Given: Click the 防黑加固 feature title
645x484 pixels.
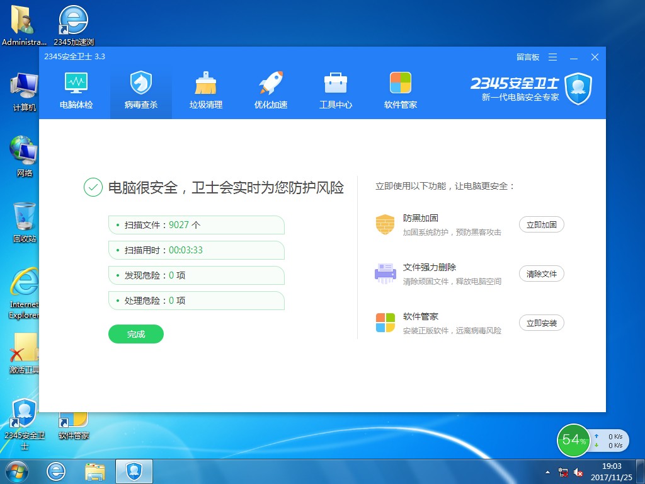Looking at the screenshot, I should [x=420, y=218].
